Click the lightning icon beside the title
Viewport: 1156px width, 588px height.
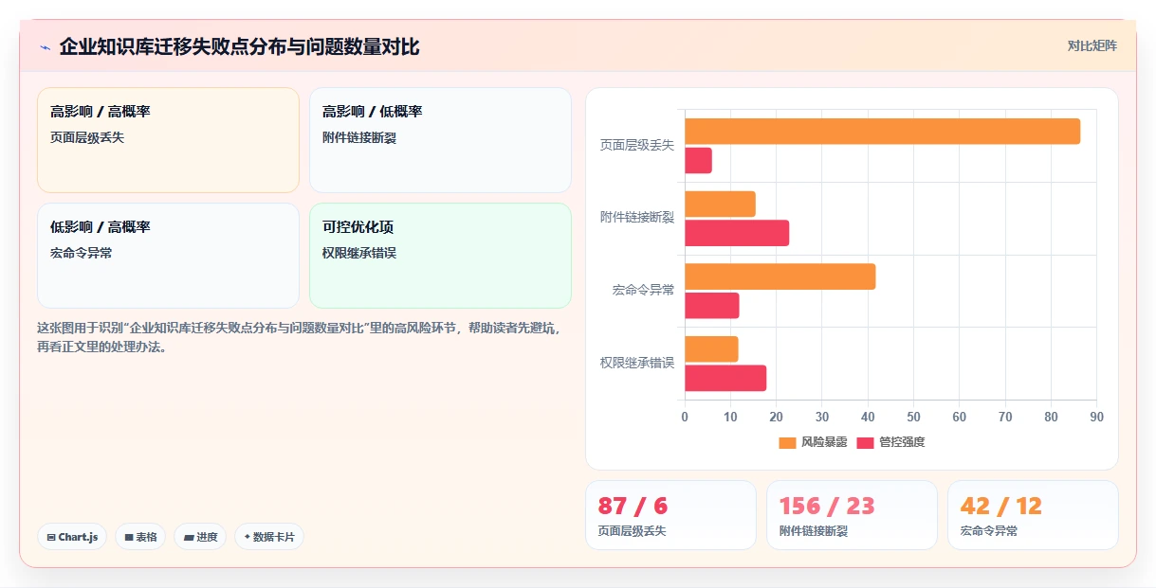click(x=46, y=47)
